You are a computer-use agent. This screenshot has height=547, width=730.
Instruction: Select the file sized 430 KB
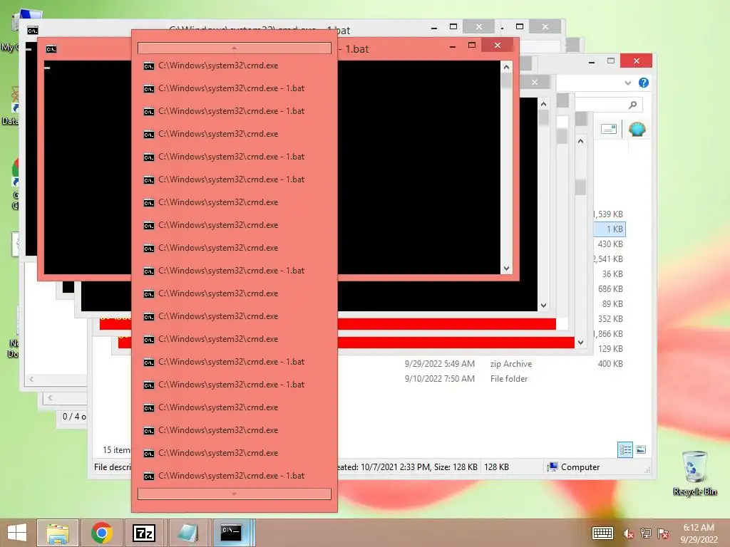[x=610, y=244]
